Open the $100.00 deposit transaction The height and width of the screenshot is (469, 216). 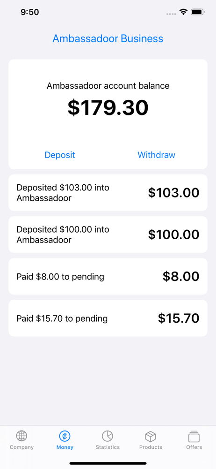108,234
